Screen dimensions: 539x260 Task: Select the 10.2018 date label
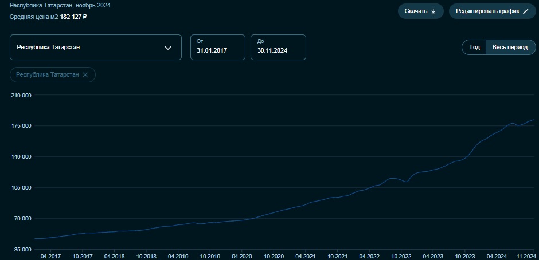[x=146, y=256]
